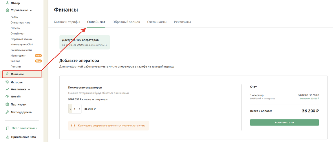Click the operator quantity number field
The height and width of the screenshot is (142, 333).
74,109
